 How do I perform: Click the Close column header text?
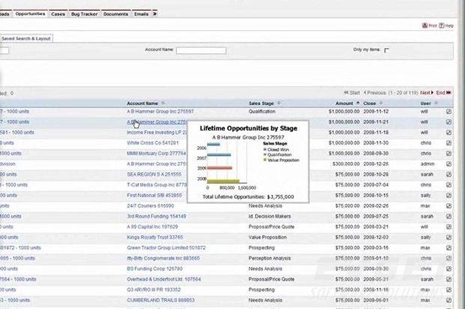tap(370, 103)
